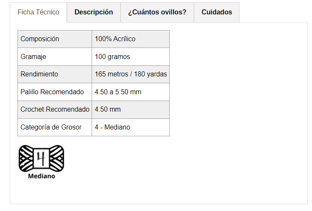This screenshot has height=211, width=312.
Task: Switch to the Descripción tab
Action: point(94,12)
